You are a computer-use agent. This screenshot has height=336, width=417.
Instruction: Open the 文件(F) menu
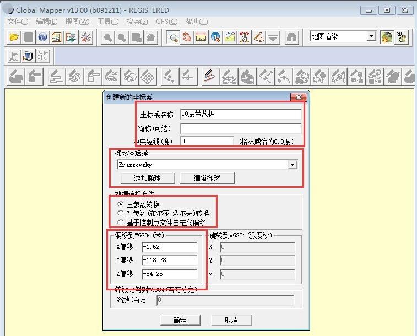point(18,21)
